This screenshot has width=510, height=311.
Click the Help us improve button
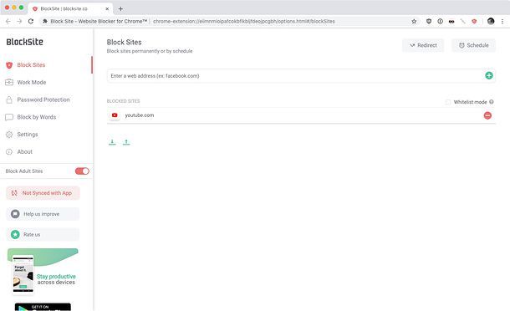[x=43, y=214]
